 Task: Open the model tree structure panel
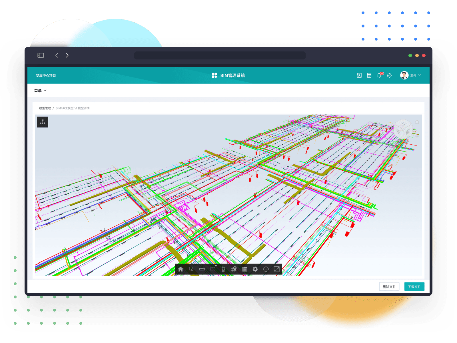point(43,122)
